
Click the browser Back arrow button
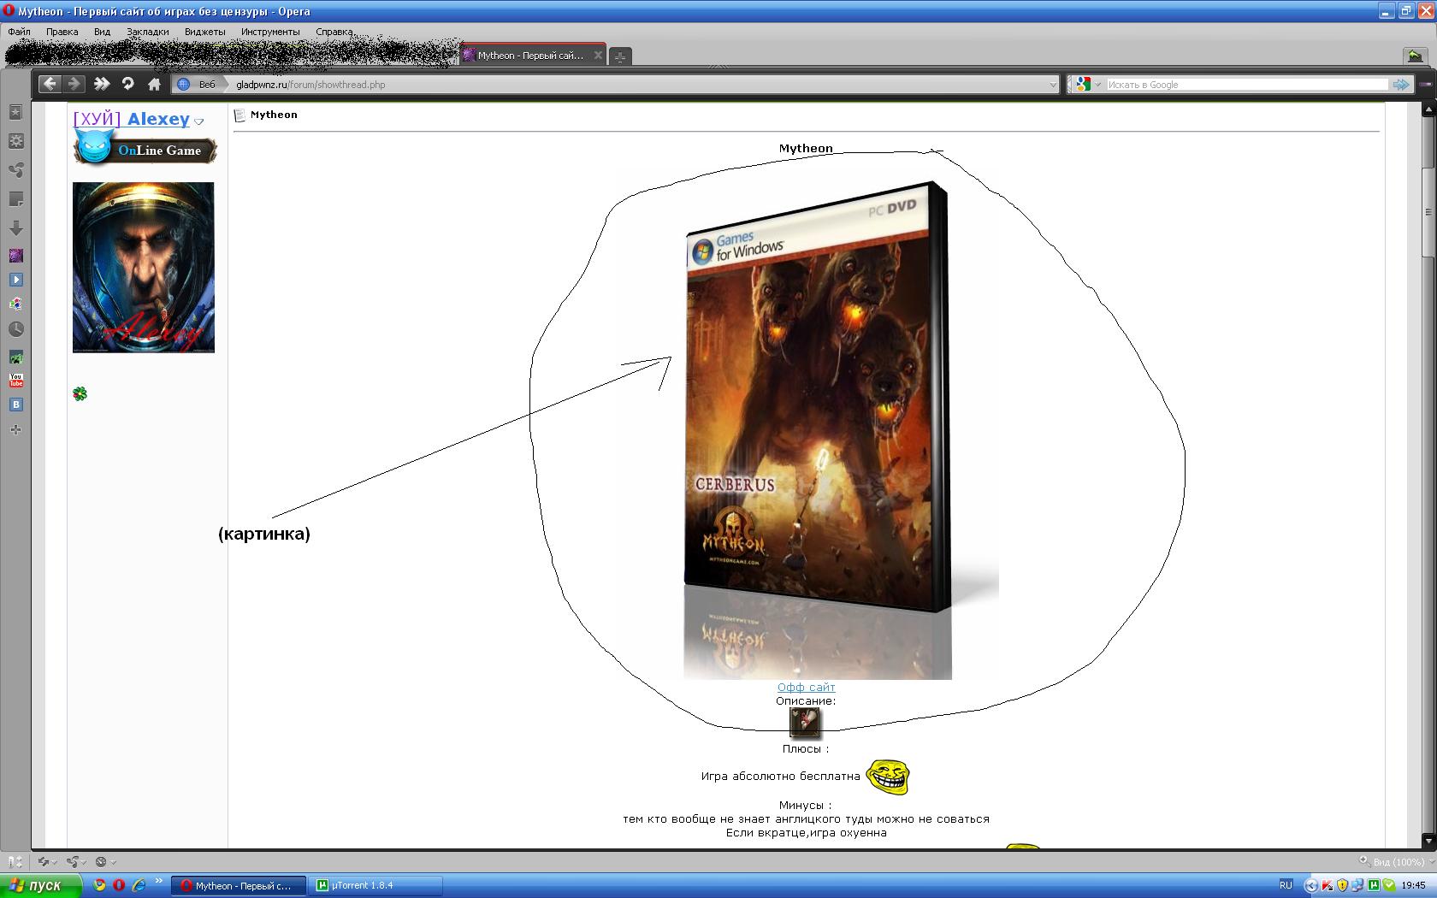(x=50, y=84)
